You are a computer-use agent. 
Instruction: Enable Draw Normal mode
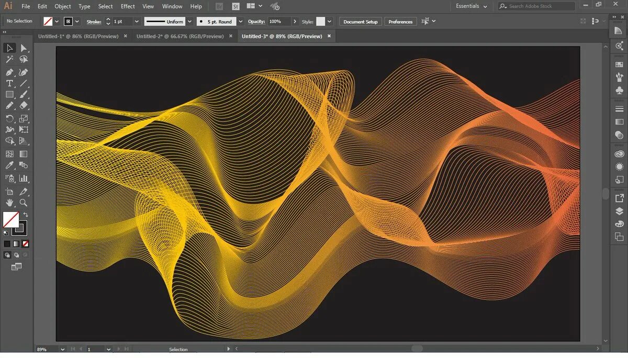tap(7, 255)
